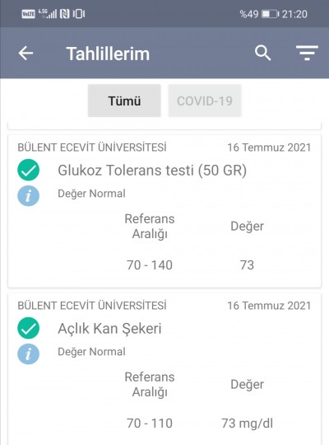329x445 pixels.
Task: Open search with the magnifier icon
Action: pos(262,53)
